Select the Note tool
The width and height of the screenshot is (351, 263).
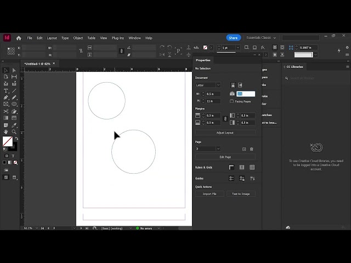click(x=6, y=125)
